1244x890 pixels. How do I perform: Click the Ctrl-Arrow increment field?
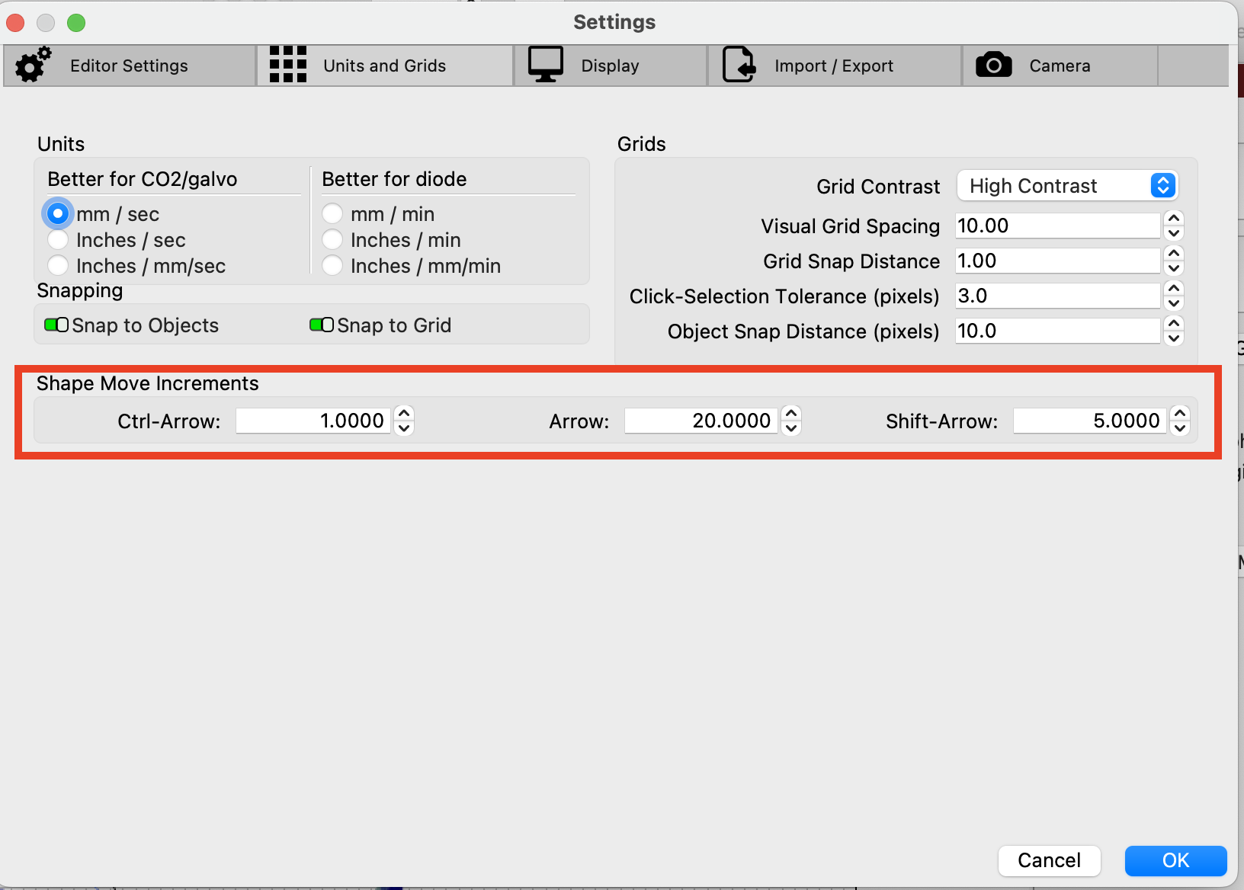[x=313, y=421]
